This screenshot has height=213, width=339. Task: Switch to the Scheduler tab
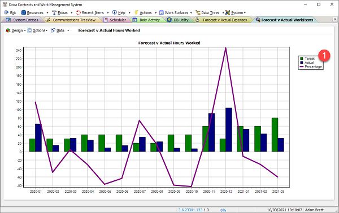pos(115,20)
